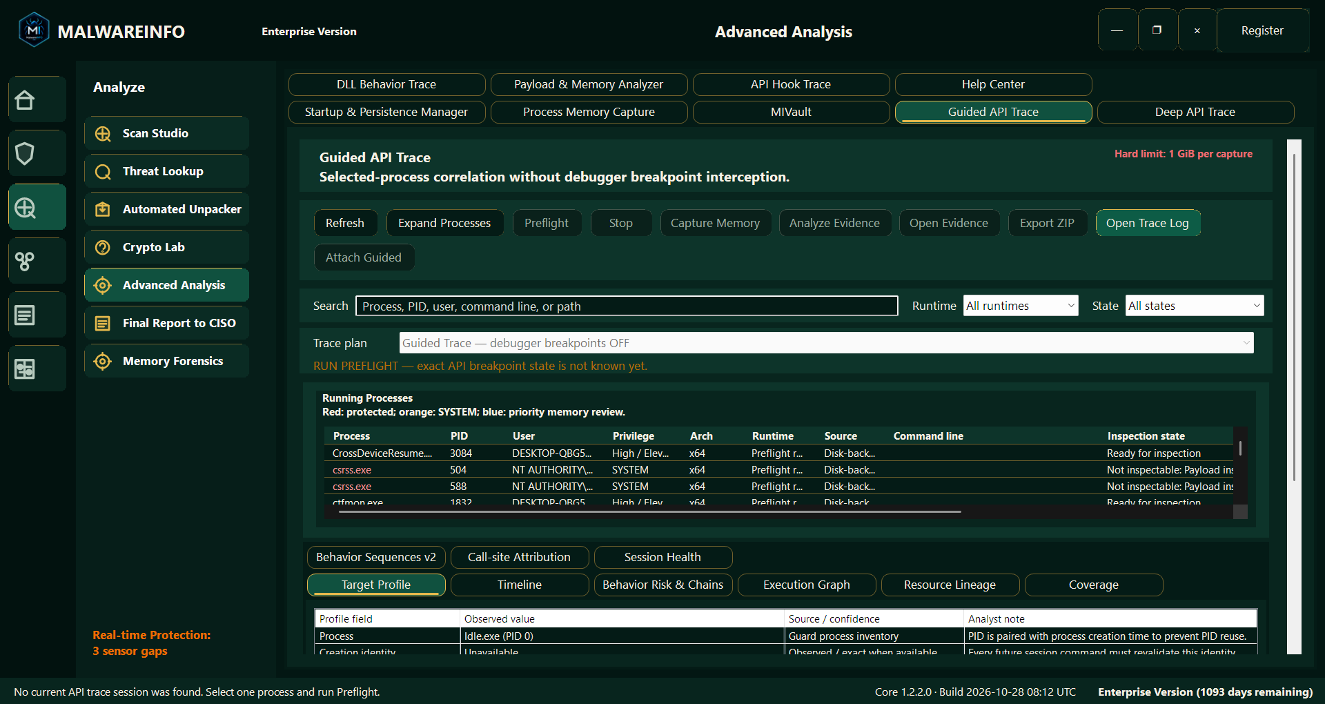This screenshot has height=704, width=1325.
Task: Select csrss.exe row with PID 588
Action: 778,487
